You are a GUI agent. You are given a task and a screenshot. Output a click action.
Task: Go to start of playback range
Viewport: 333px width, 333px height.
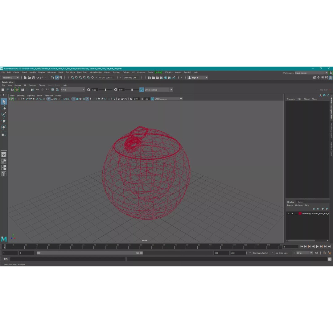pyautogui.click(x=301, y=247)
